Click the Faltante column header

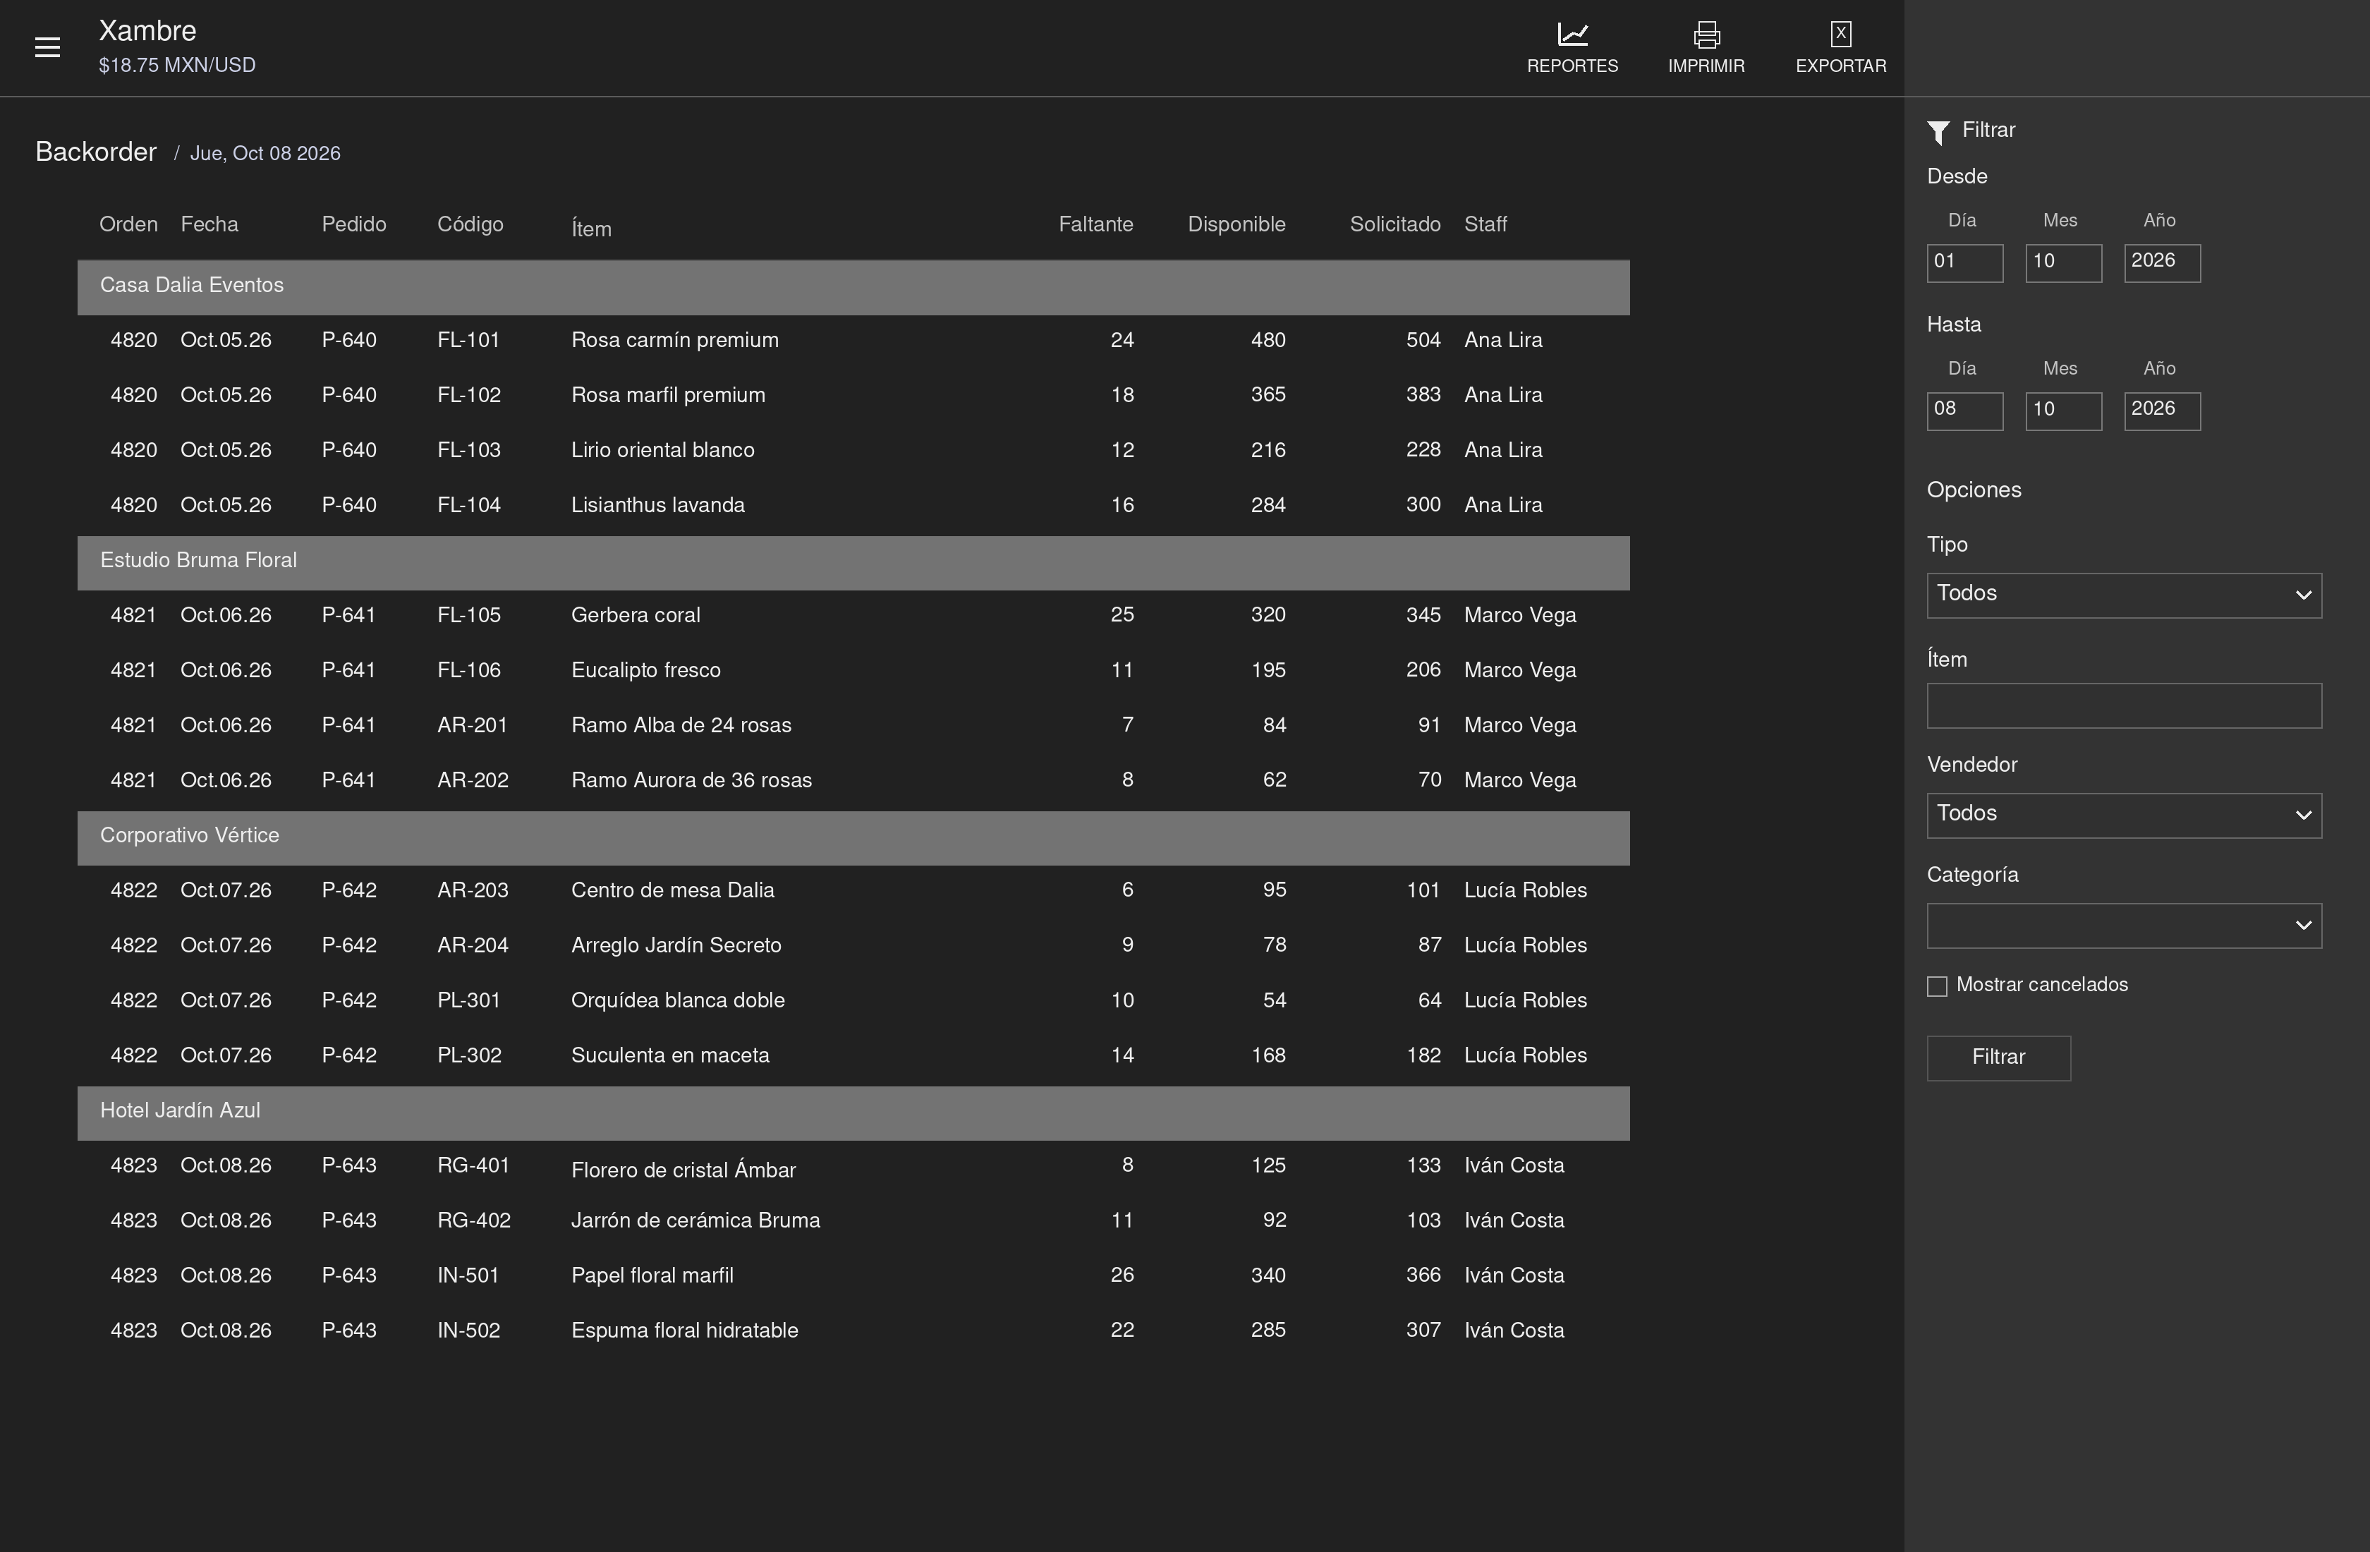(x=1095, y=224)
